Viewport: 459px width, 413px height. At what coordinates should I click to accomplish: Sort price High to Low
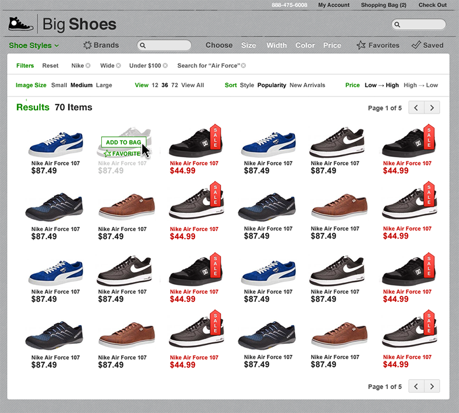click(420, 85)
